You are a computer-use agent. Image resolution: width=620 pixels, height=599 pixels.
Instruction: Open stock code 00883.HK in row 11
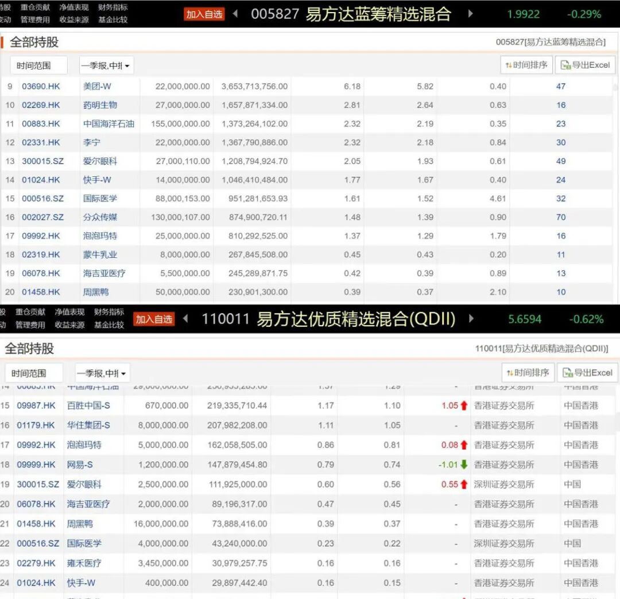41,124
